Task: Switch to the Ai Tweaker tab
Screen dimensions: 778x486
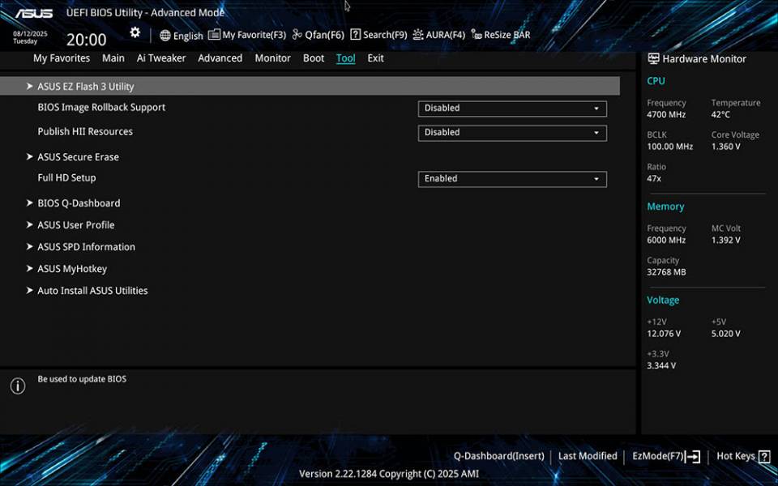Action: (160, 58)
